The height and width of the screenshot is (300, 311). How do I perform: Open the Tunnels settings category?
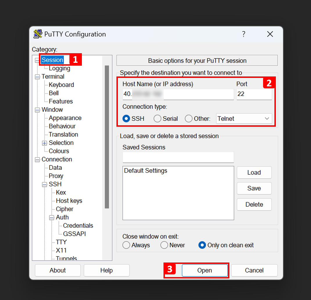point(66,258)
